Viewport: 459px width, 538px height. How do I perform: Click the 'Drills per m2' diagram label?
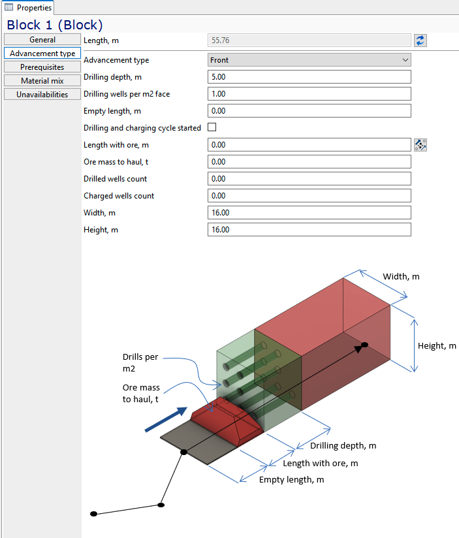[140, 362]
